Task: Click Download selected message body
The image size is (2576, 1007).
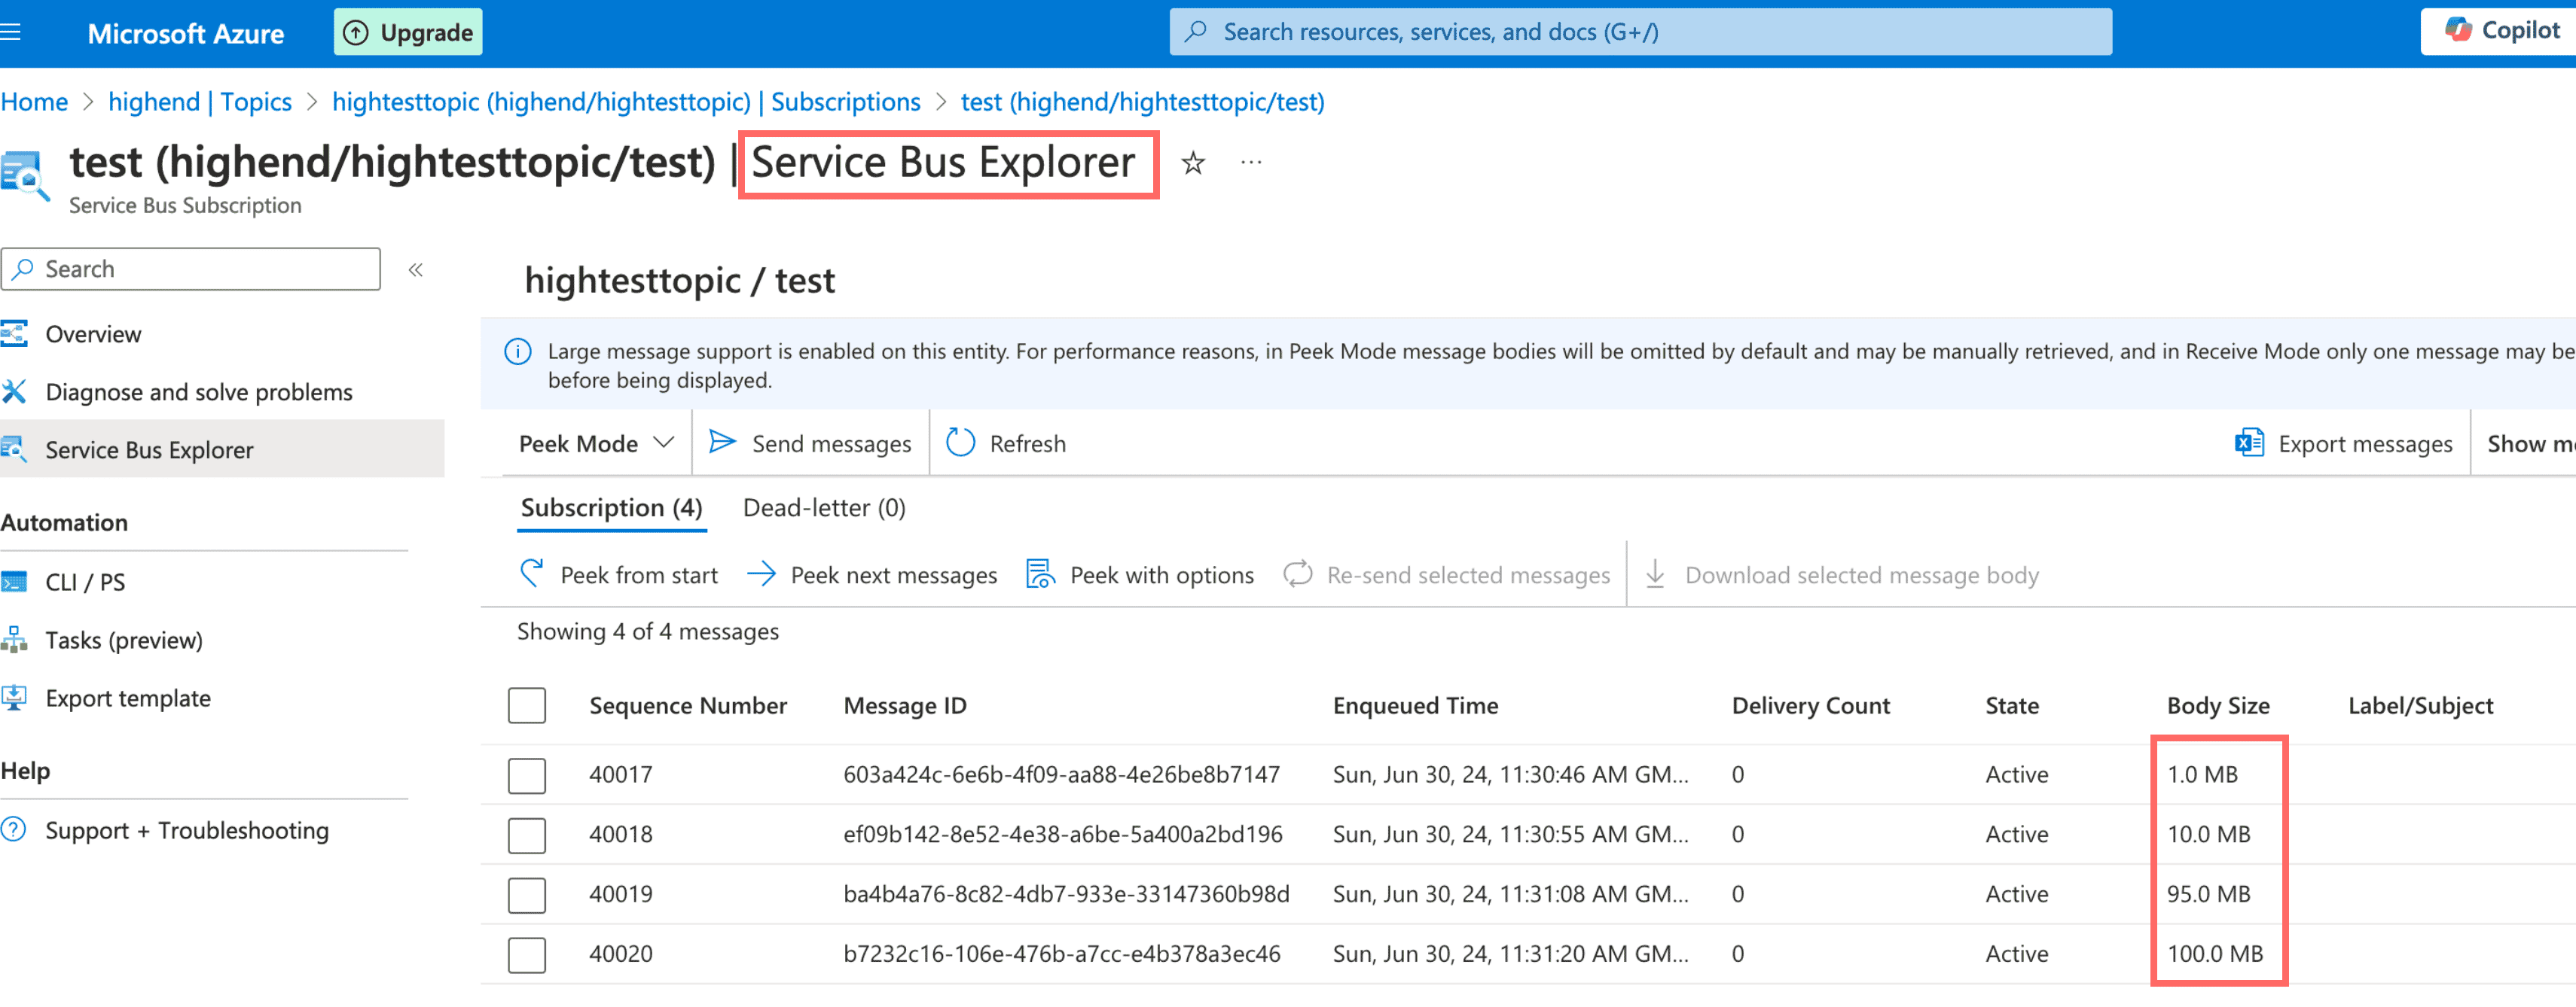Action: 1841,574
